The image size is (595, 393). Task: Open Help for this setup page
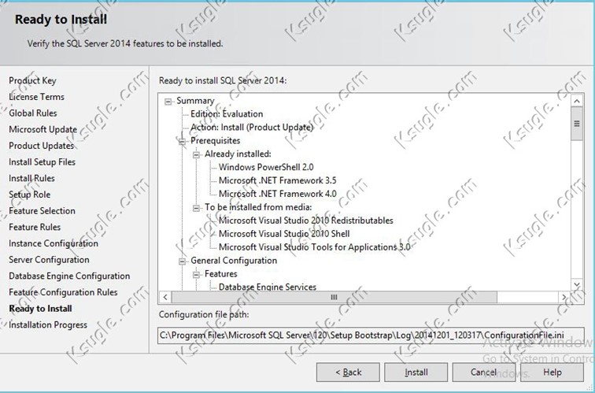(x=552, y=372)
